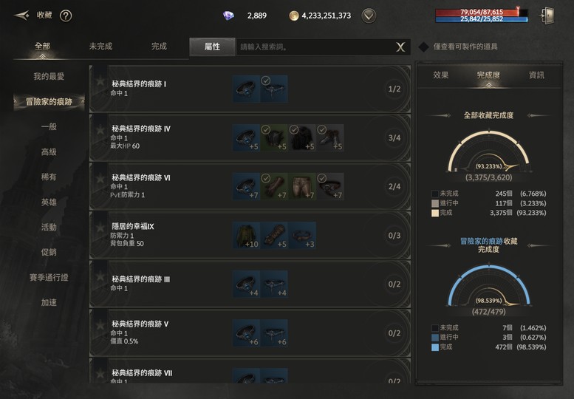Click the exit door icon
Screen dimensions: 574x399
click(x=547, y=16)
